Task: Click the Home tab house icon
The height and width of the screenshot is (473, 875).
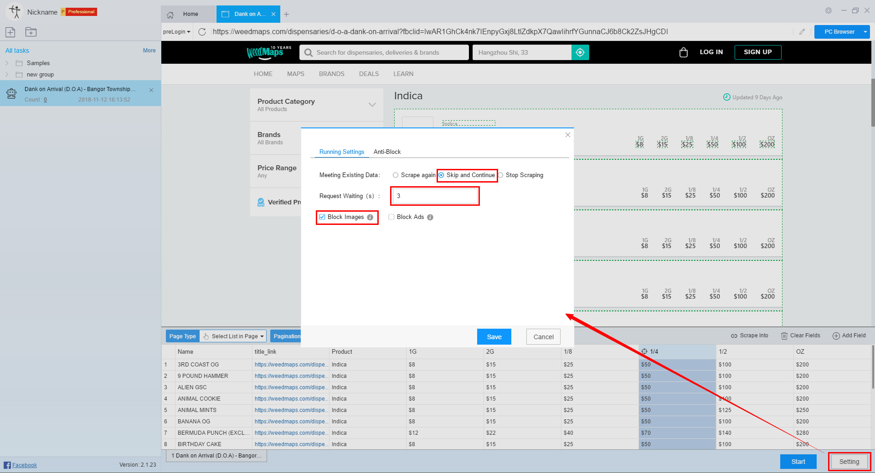Action: [x=170, y=15]
